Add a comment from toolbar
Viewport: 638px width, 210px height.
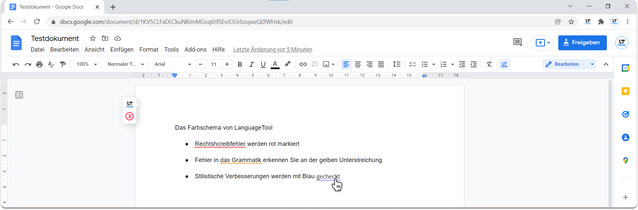(x=315, y=64)
